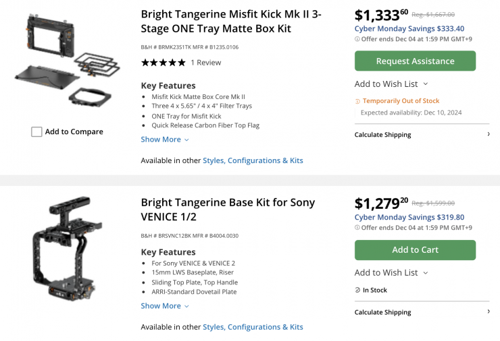Viewport: 500px width, 341px height.
Task: Open Bright Tangerine Base Kit for Sony VENICE title
Action: click(x=228, y=209)
